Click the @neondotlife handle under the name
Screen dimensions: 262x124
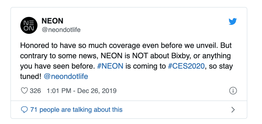[61, 30]
